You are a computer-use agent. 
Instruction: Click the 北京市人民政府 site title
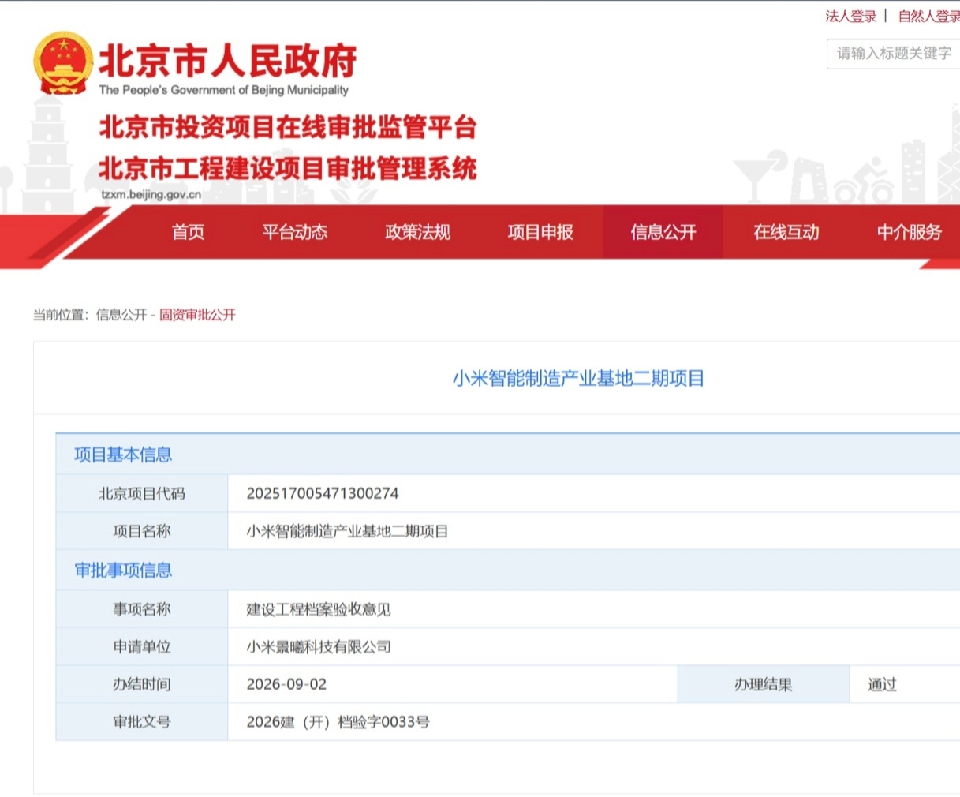click(227, 60)
